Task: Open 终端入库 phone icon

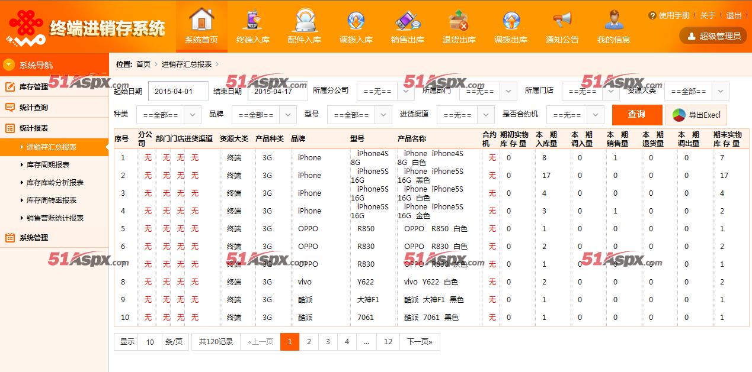Action: point(253,20)
